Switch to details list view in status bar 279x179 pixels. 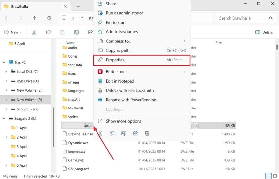click(268, 176)
